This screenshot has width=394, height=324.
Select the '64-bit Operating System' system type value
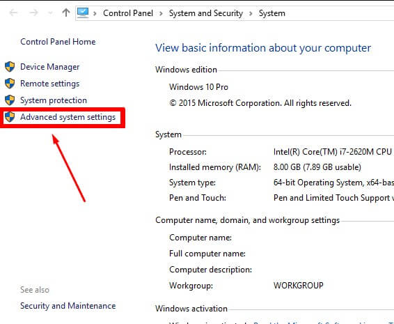[x=333, y=183]
